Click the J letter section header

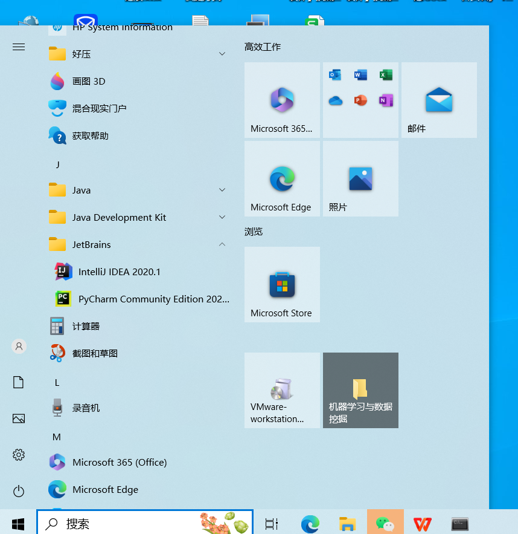[58, 164]
